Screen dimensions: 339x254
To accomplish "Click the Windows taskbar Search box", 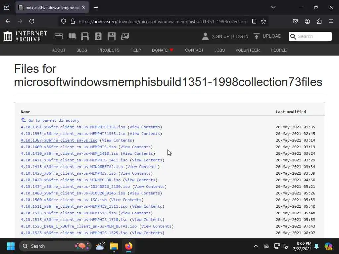I will [55, 246].
